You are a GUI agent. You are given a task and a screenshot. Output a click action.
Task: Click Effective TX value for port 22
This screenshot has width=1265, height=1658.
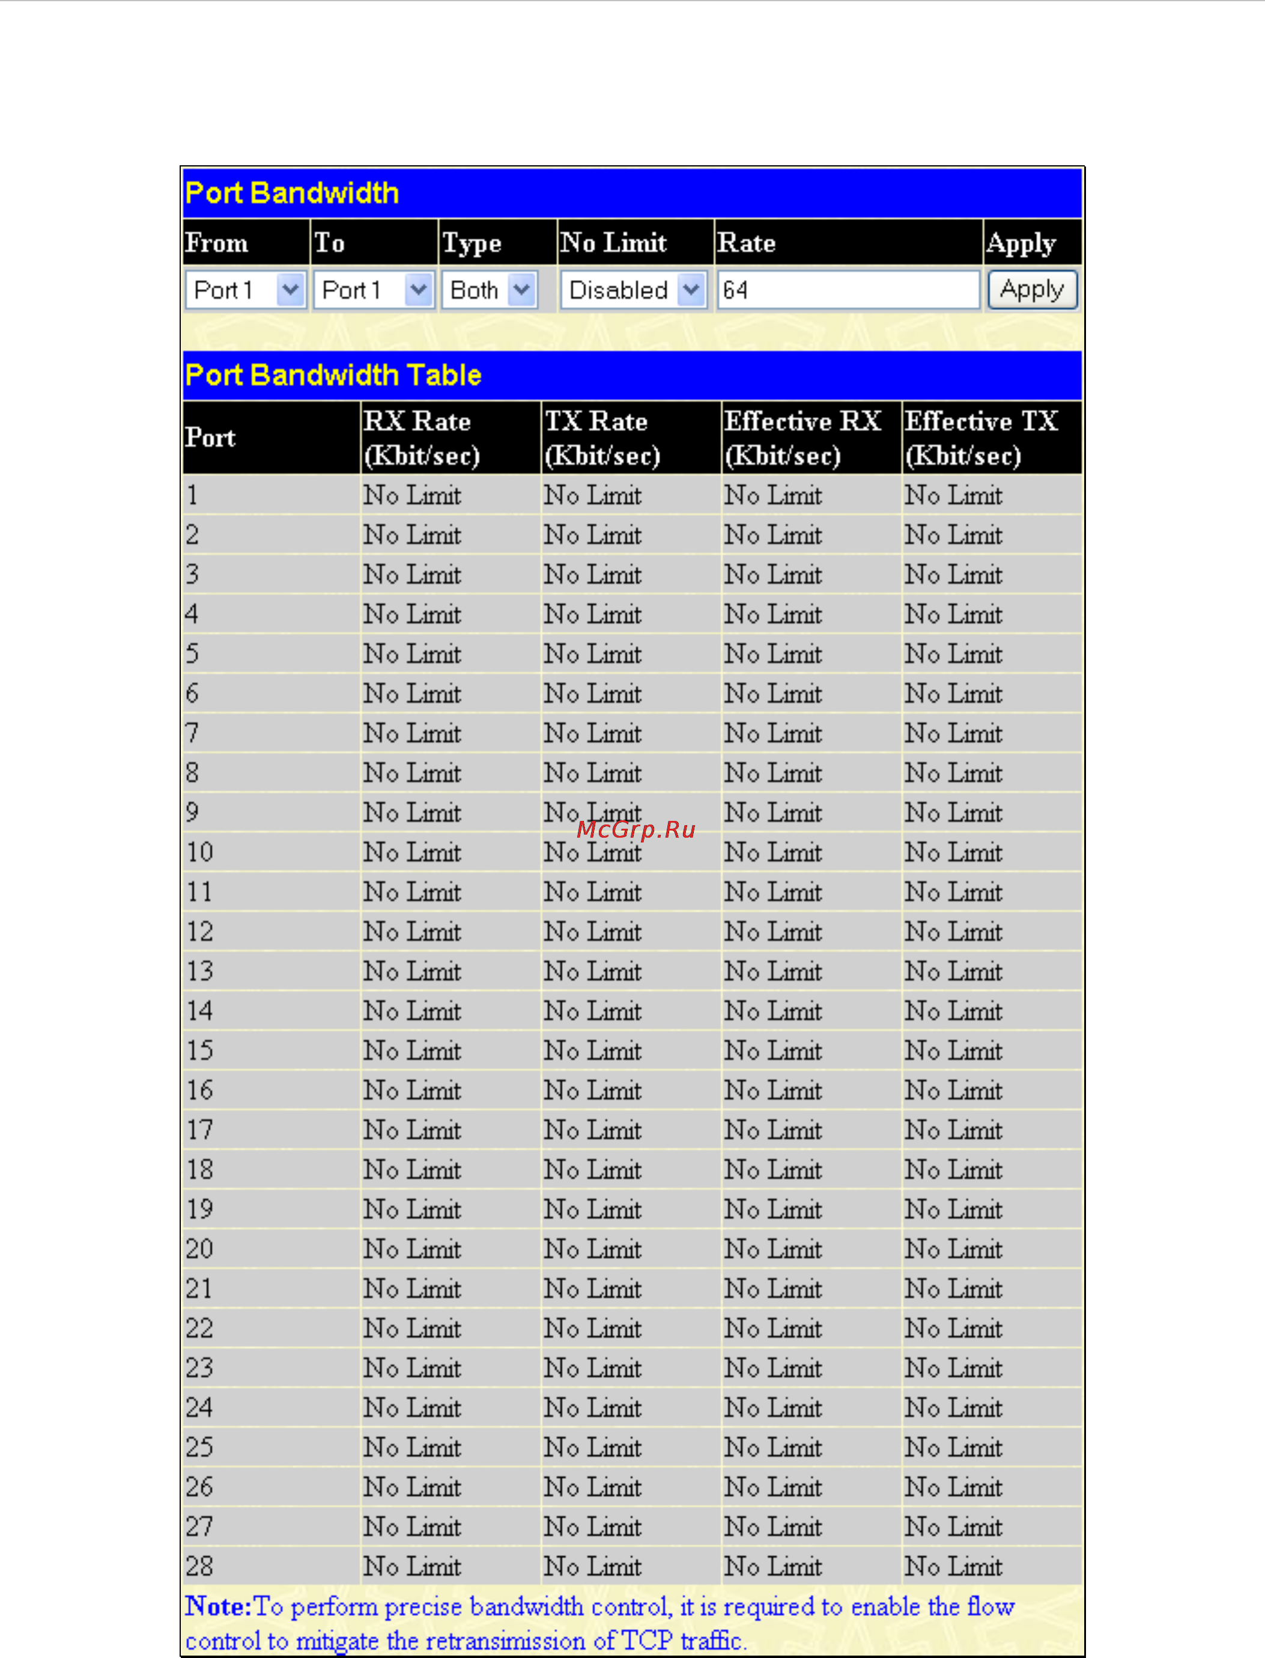tap(954, 1328)
